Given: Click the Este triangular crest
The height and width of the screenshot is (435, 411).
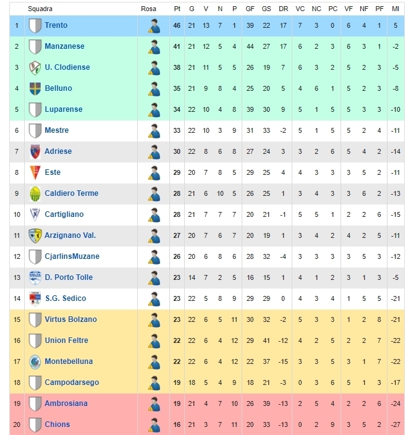Looking at the screenshot, I should coord(35,172).
